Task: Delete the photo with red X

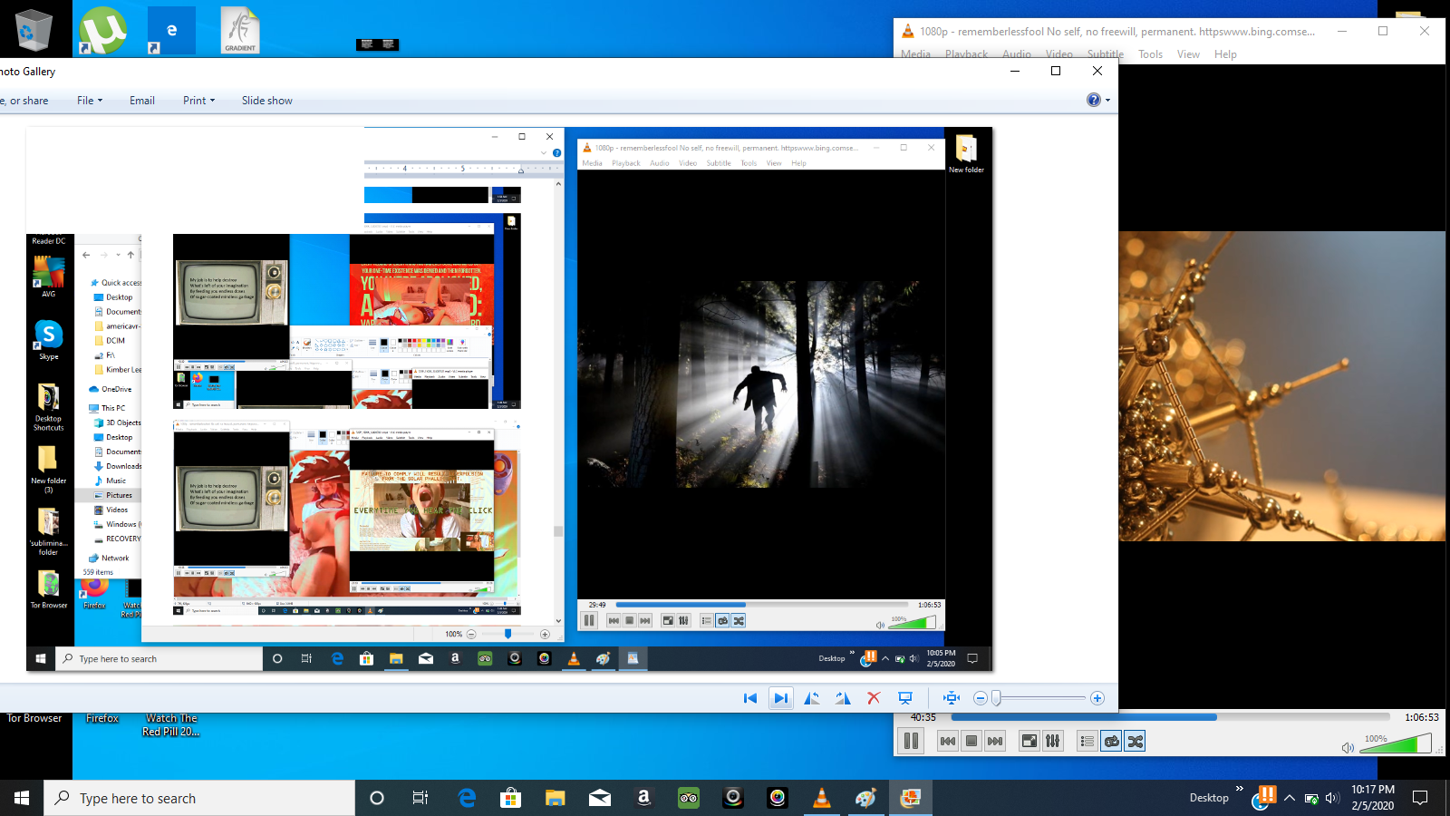Action: click(874, 698)
